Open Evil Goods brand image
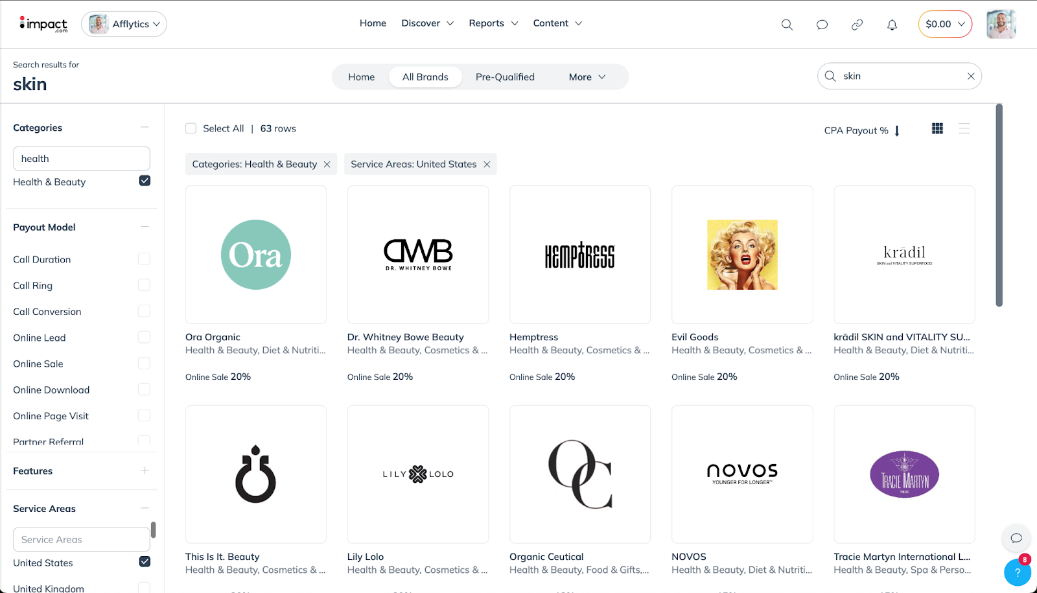The image size is (1037, 593). pyautogui.click(x=742, y=255)
